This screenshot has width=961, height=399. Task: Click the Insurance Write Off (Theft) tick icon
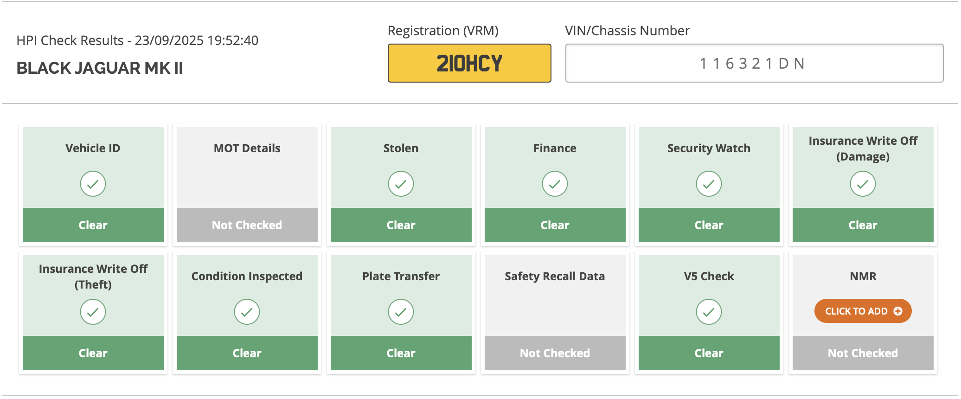tap(93, 312)
